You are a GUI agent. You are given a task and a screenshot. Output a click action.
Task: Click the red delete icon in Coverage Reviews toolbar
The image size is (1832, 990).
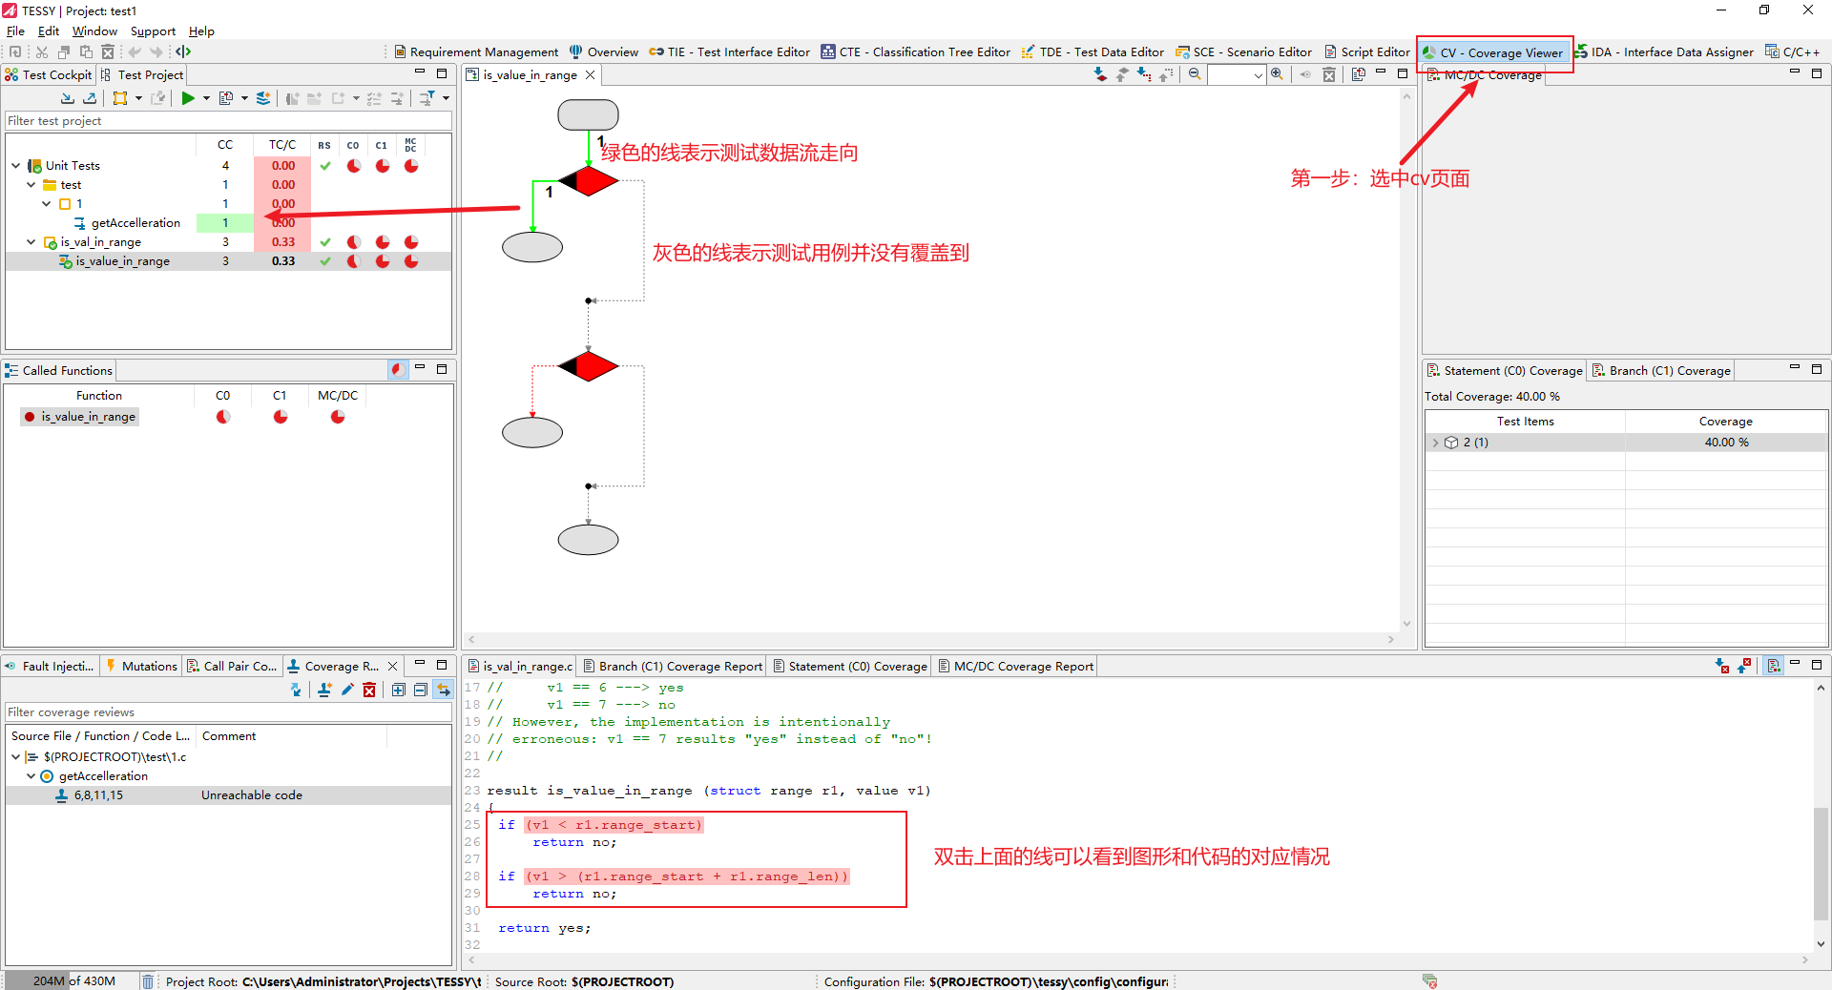(369, 690)
